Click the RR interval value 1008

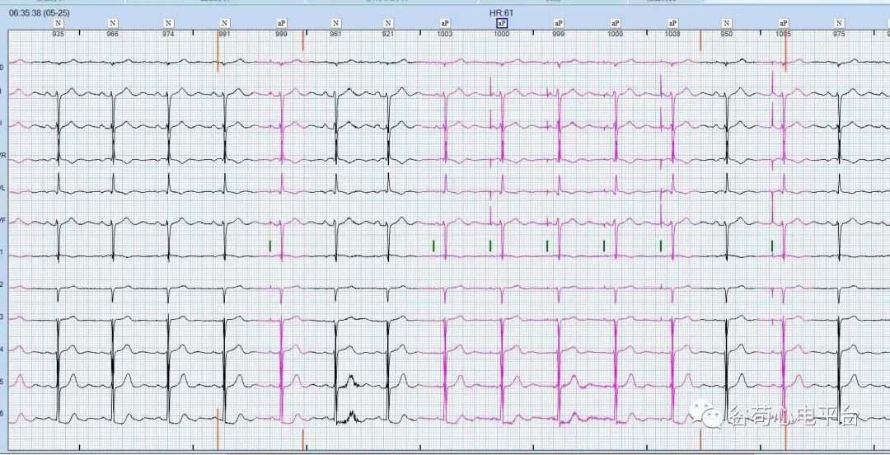tap(672, 34)
